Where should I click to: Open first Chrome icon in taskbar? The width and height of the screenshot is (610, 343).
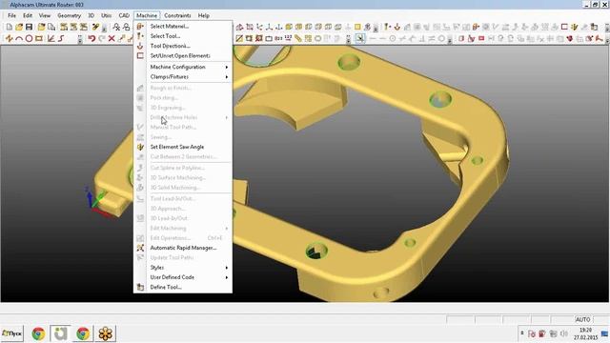pyautogui.click(x=38, y=333)
